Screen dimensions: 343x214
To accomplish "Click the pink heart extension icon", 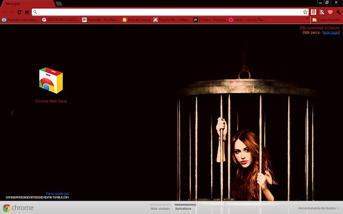I will (x=330, y=12).
